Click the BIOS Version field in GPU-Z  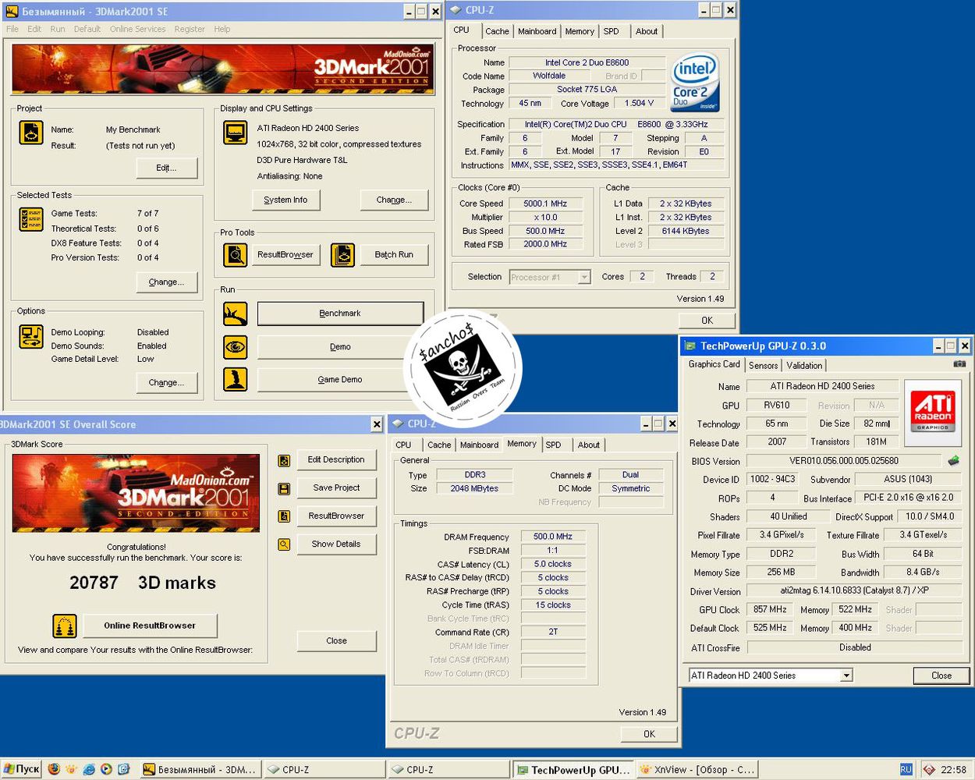[x=844, y=461]
